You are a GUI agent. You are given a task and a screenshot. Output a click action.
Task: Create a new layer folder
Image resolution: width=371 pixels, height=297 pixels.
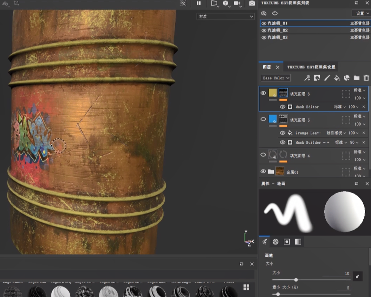(x=356, y=78)
